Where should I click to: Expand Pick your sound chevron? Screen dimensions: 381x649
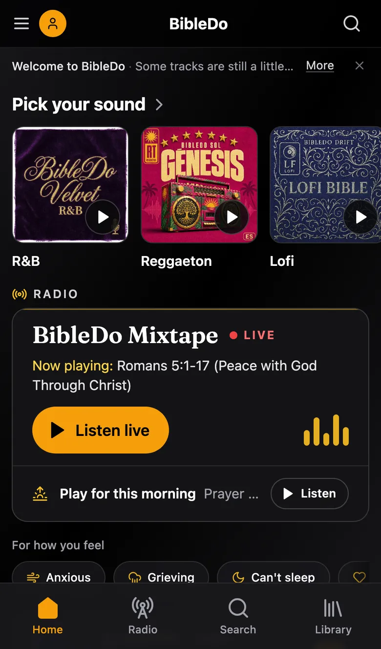[x=159, y=104]
